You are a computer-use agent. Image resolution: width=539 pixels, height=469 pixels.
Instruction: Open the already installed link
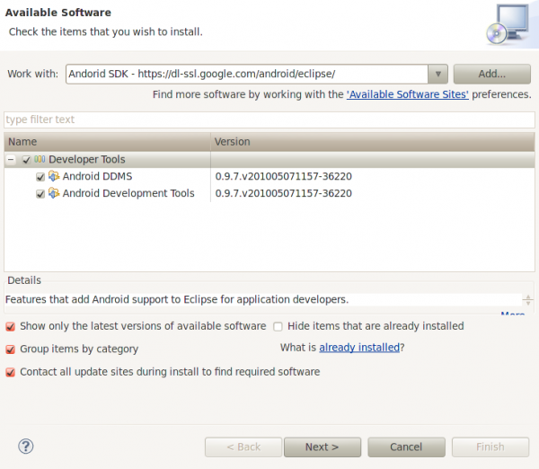pyautogui.click(x=359, y=348)
